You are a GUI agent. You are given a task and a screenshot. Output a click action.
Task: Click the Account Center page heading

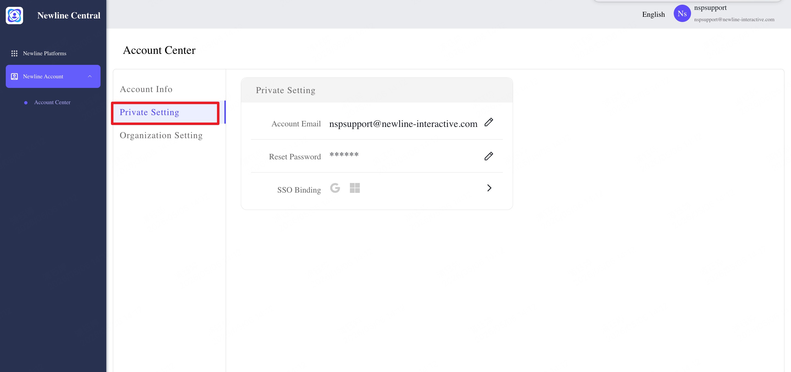click(x=159, y=50)
